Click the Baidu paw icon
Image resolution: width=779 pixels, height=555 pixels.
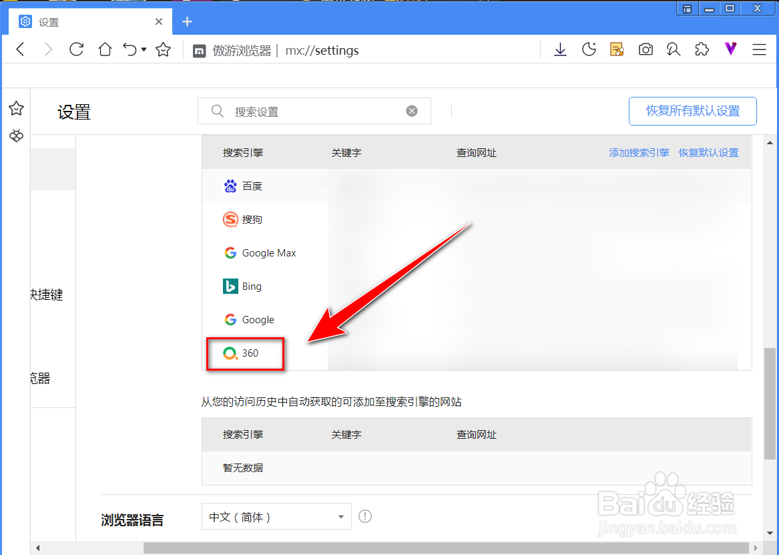230,186
